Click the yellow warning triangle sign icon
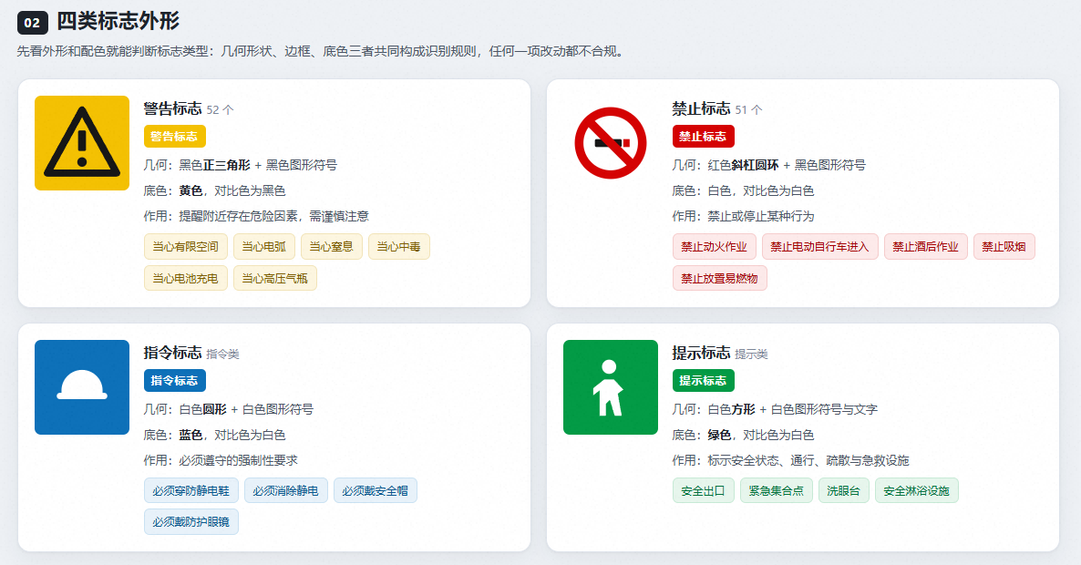 point(82,143)
